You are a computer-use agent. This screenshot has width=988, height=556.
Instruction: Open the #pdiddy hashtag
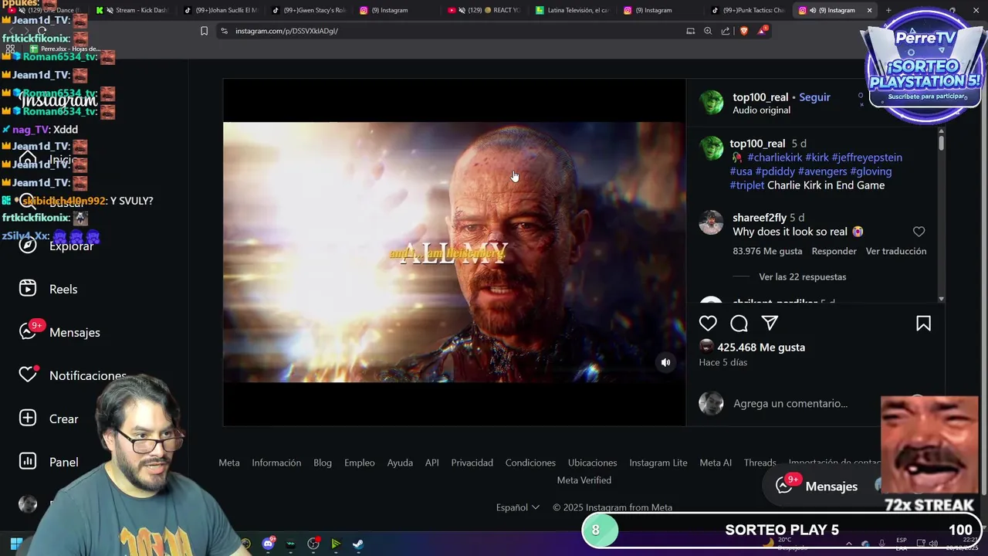(x=775, y=171)
